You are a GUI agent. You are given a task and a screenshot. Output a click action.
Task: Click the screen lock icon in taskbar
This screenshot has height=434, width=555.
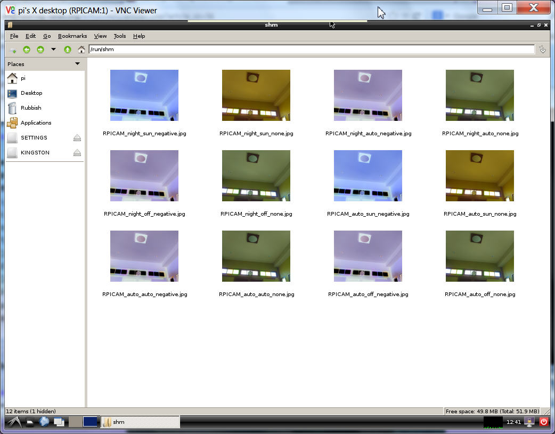pos(530,422)
